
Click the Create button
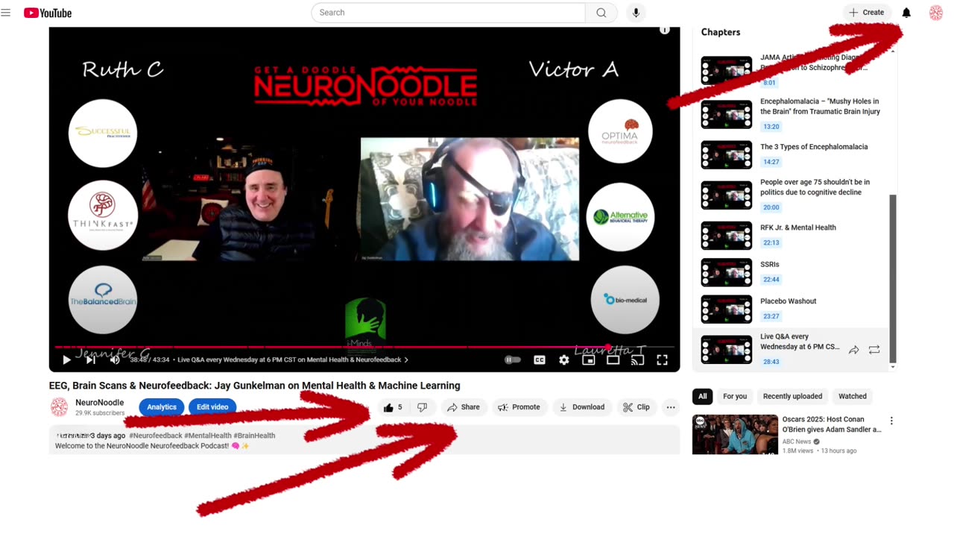click(x=867, y=13)
